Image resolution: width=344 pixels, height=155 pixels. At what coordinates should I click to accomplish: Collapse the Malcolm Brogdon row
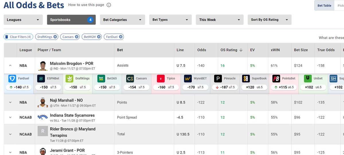click(x=10, y=66)
